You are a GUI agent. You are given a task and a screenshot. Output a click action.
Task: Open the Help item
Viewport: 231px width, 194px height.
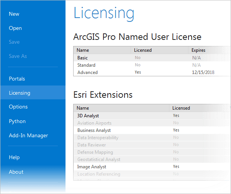click(14, 157)
